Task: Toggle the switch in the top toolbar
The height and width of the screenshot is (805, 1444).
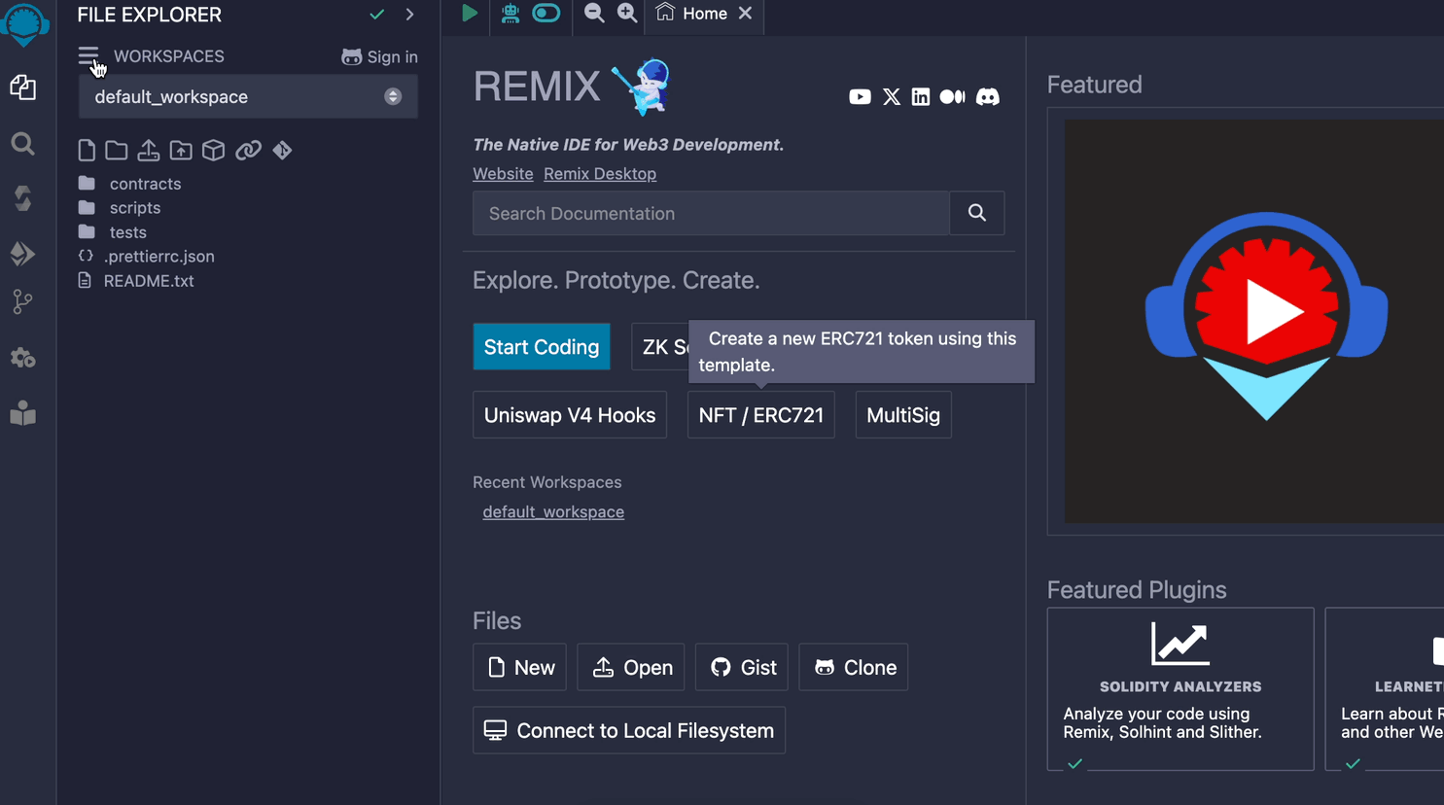Action: tap(546, 14)
